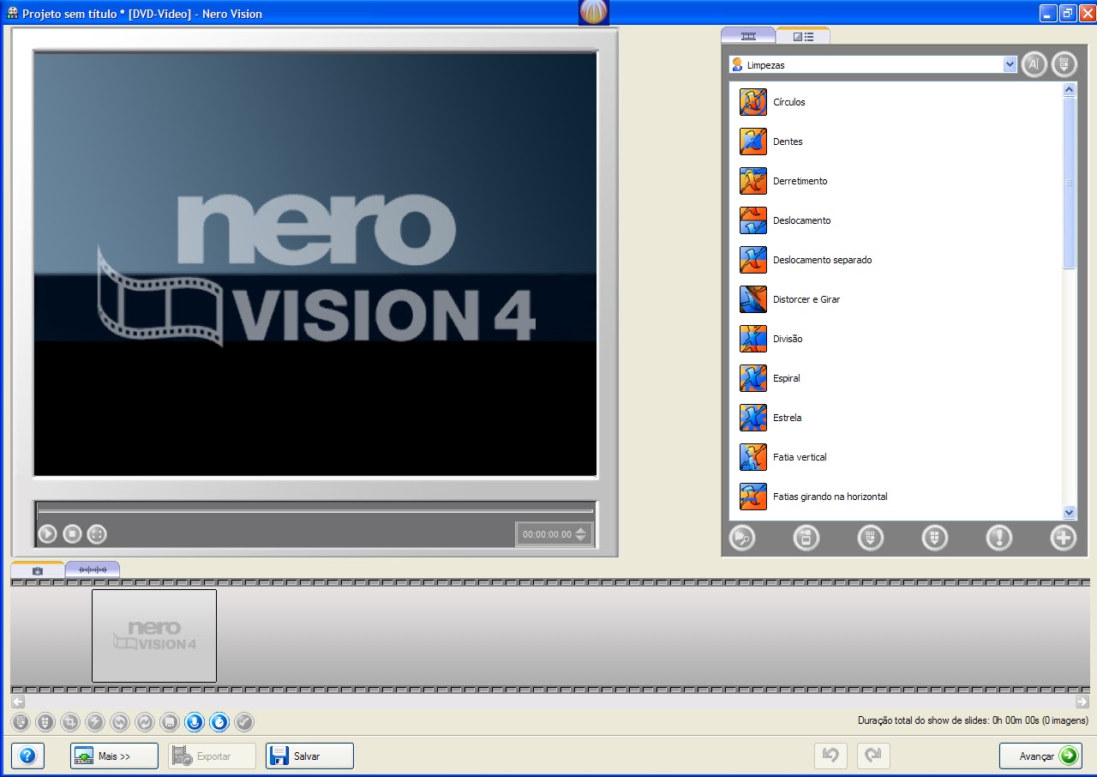Click the capture/import device button below list
1097x777 pixels.
coord(806,538)
